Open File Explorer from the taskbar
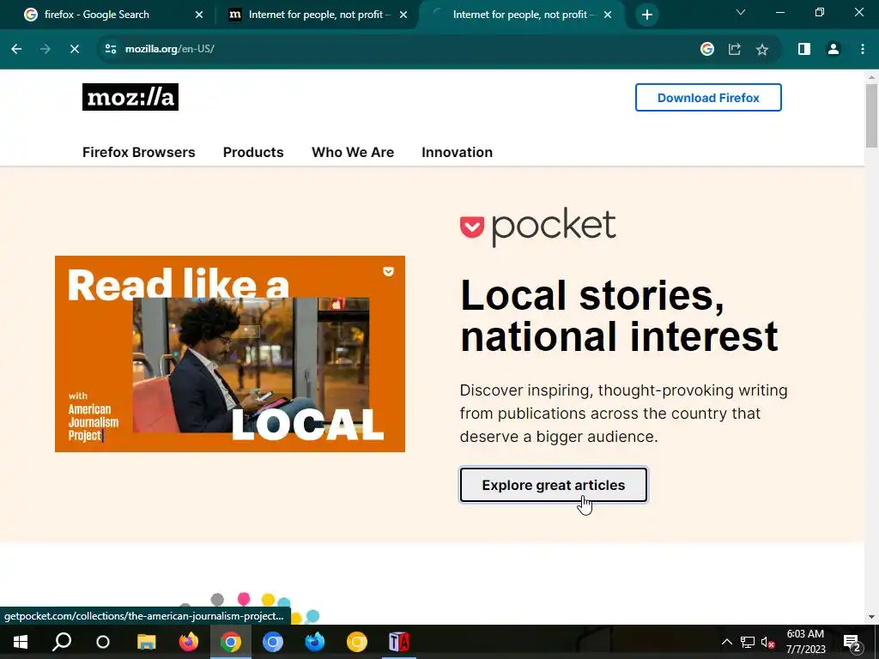Image resolution: width=879 pixels, height=659 pixels. coord(146,642)
